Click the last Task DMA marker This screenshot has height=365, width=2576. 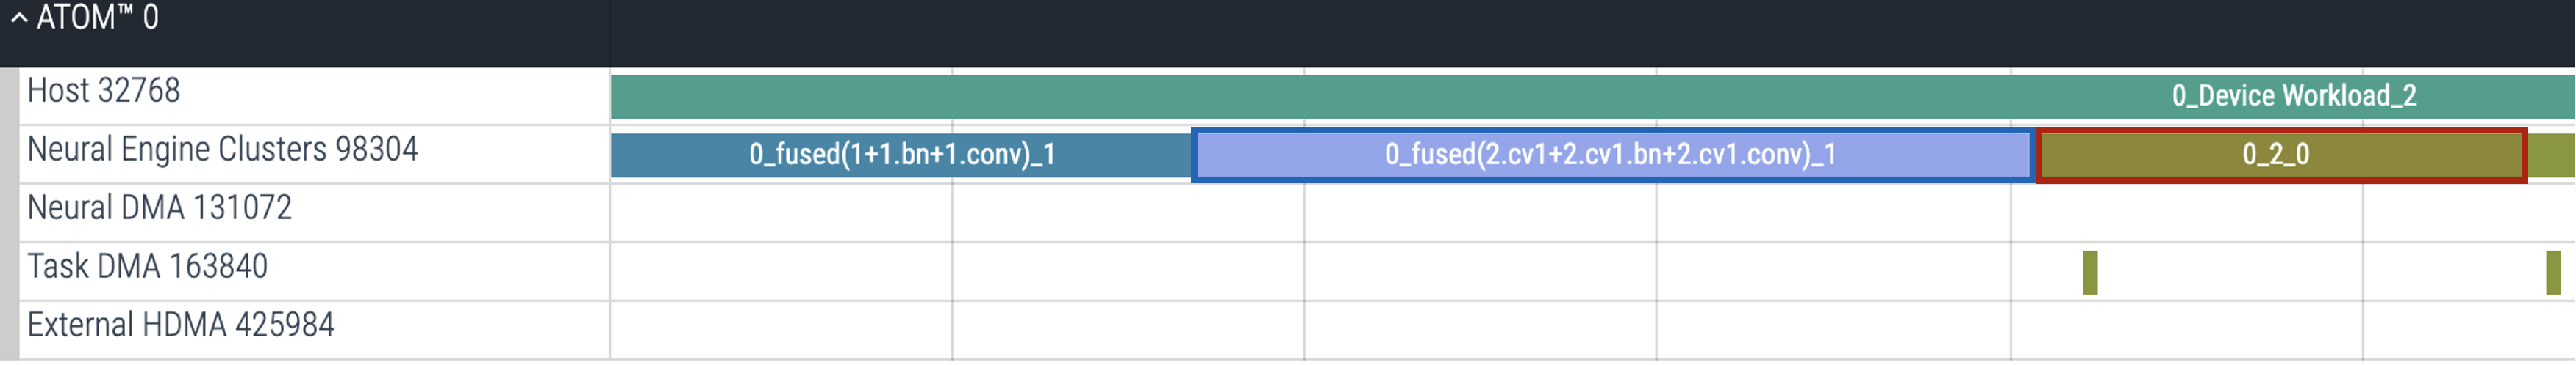tap(2552, 272)
